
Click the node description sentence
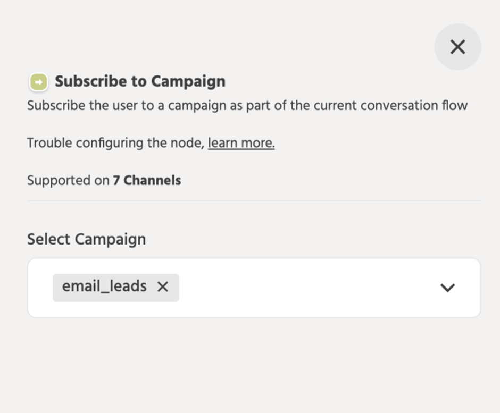[x=247, y=105]
